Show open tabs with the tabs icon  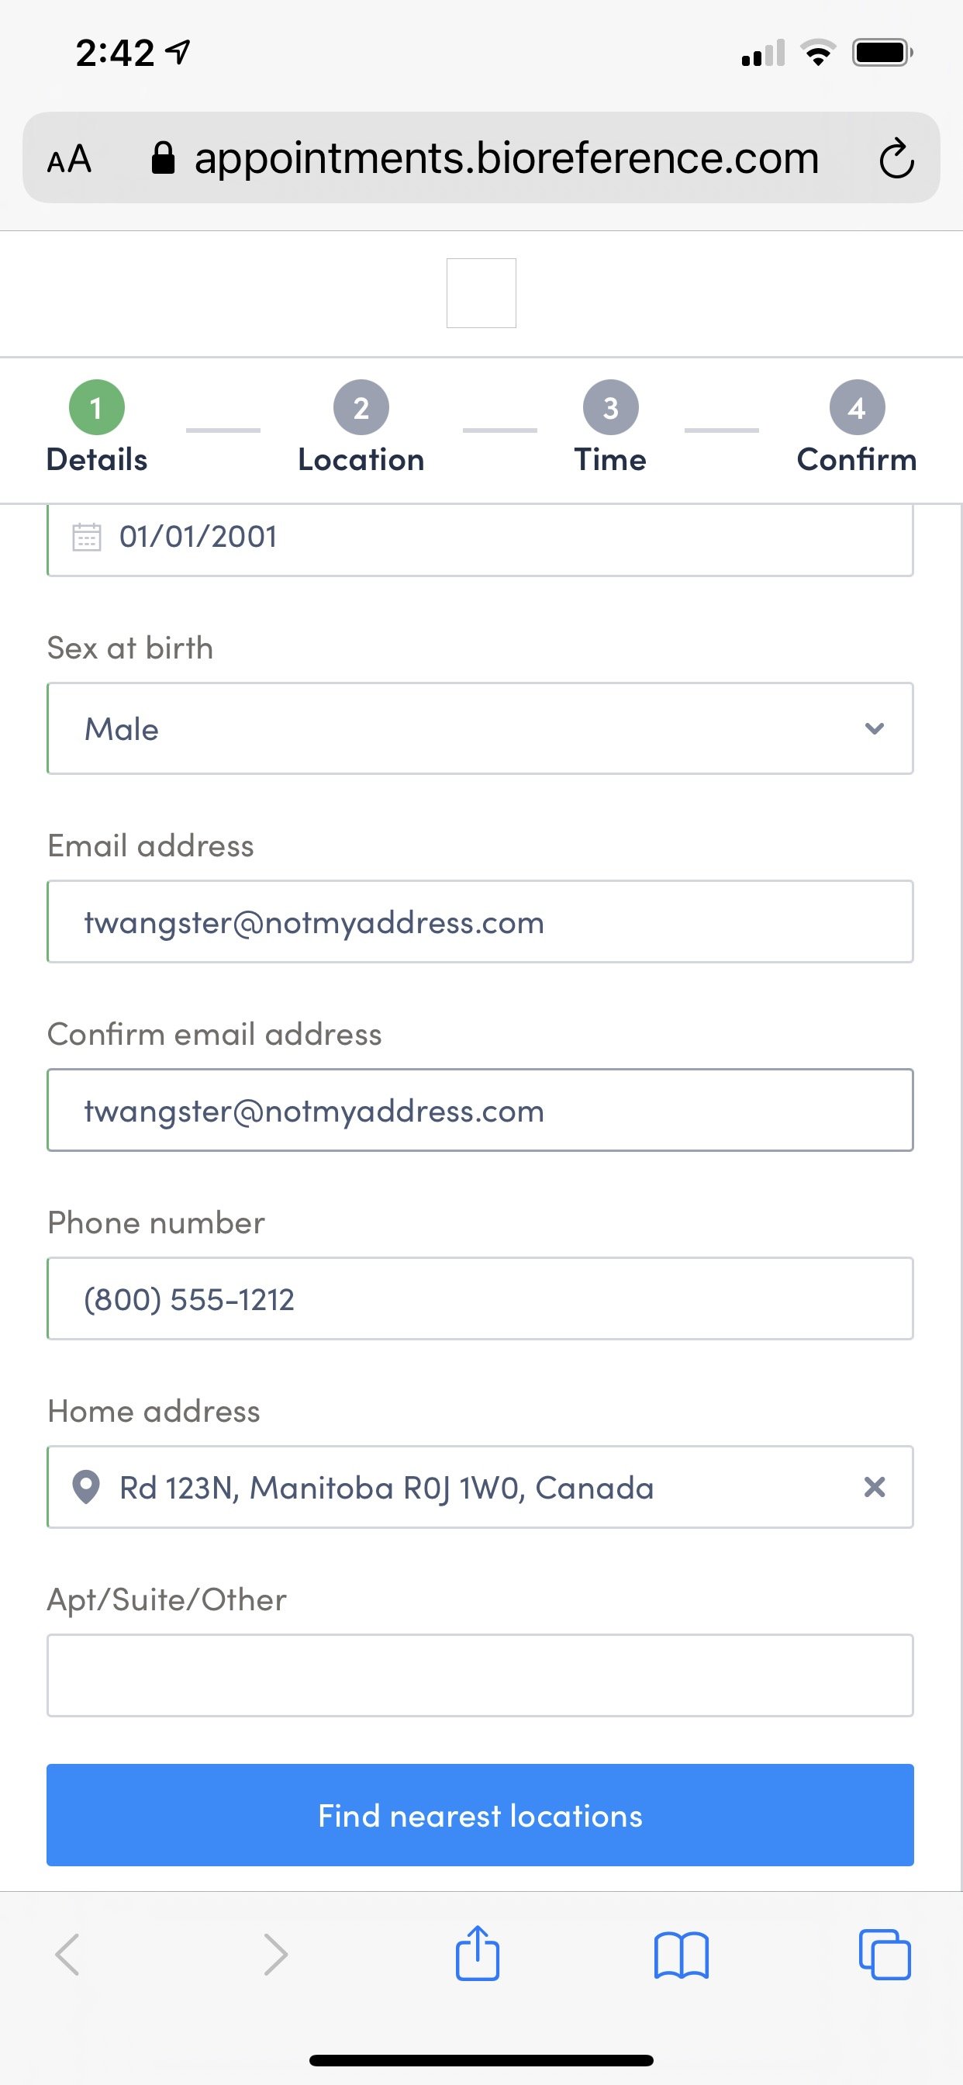click(885, 1955)
